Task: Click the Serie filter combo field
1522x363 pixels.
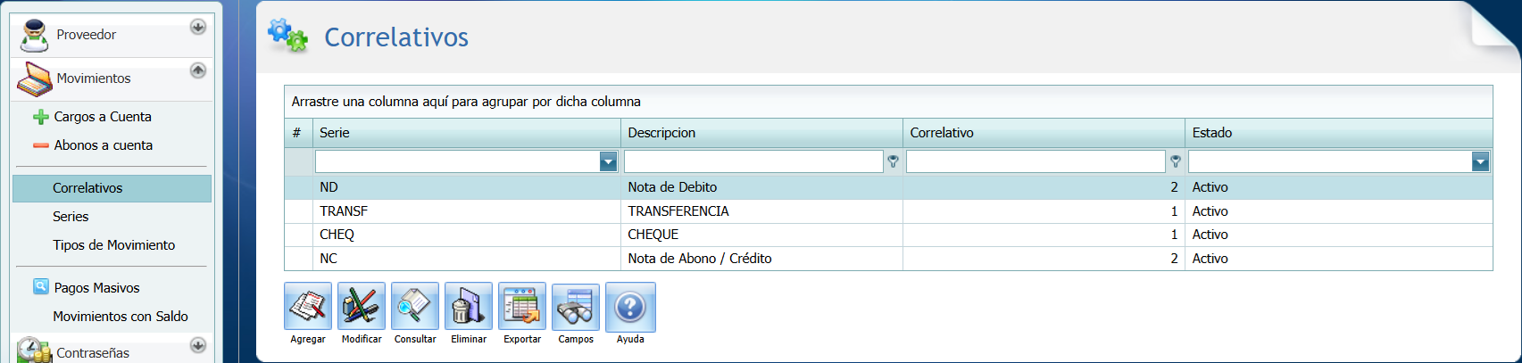Action: (466, 161)
